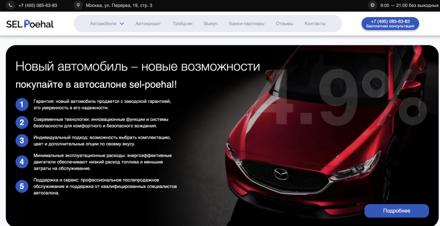Go to the Трейд-ин page
The image size is (440, 226).
(182, 24)
